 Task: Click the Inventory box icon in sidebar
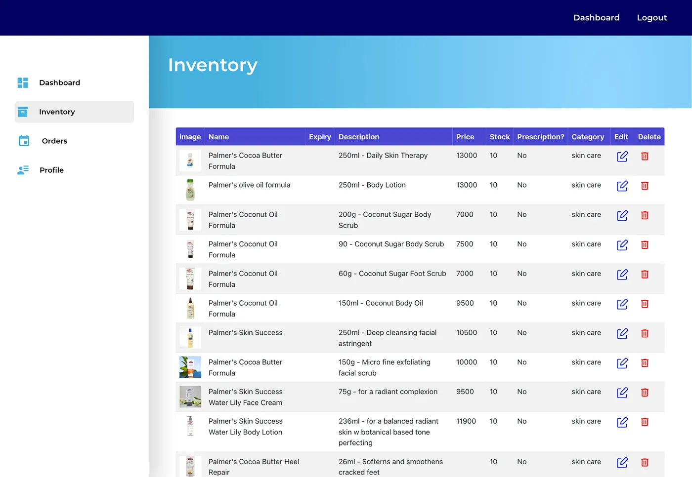(23, 112)
